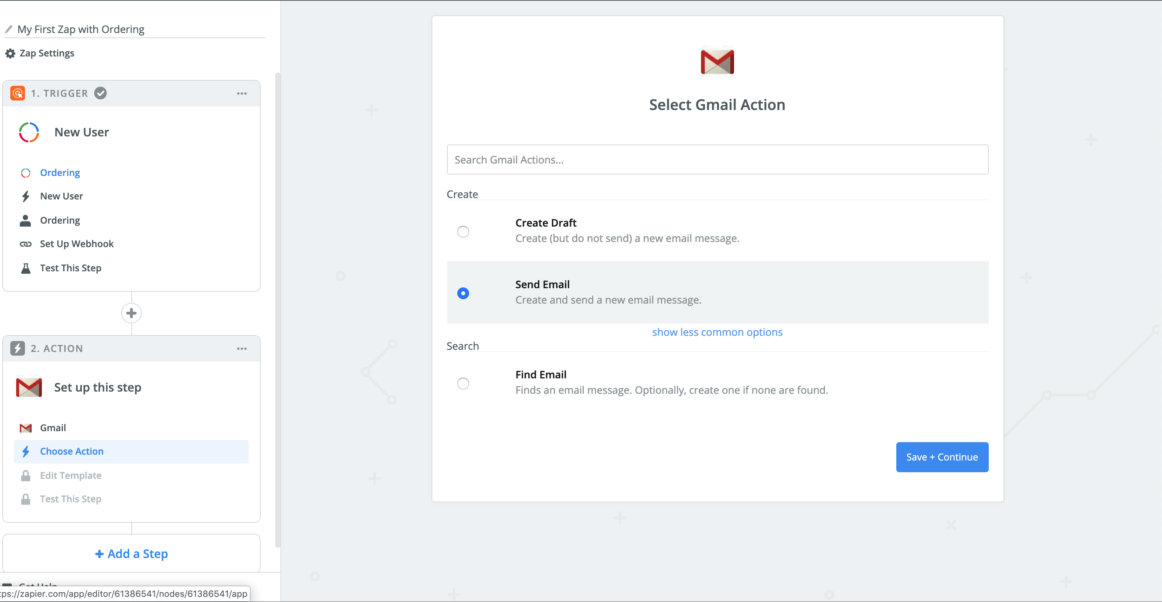The width and height of the screenshot is (1162, 602).
Task: Open the action step three-dot menu
Action: (242, 348)
